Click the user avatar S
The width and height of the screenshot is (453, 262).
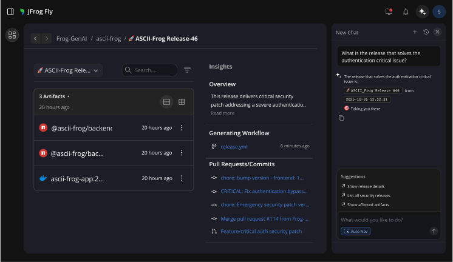[x=438, y=12]
